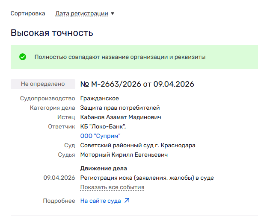Click the Сортировка label
Image resolution: width=258 pixels, height=216 pixels.
point(28,14)
